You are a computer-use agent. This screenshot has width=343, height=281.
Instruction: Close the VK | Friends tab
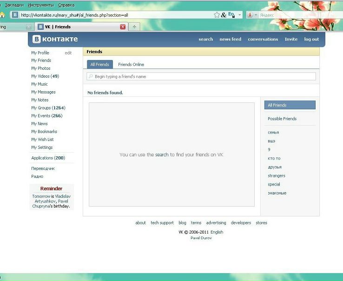pyautogui.click(x=123, y=27)
